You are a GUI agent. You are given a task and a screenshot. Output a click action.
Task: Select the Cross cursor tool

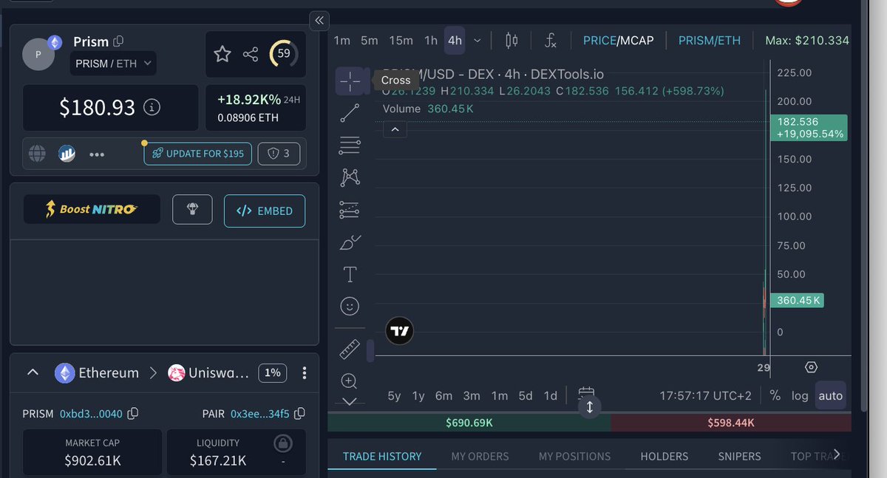350,81
